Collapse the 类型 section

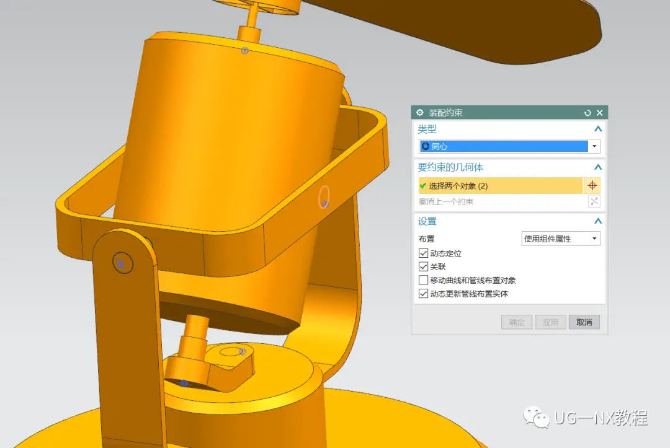[597, 130]
